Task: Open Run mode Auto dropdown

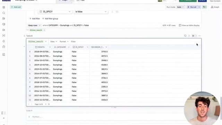Action: click(x=180, y=7)
